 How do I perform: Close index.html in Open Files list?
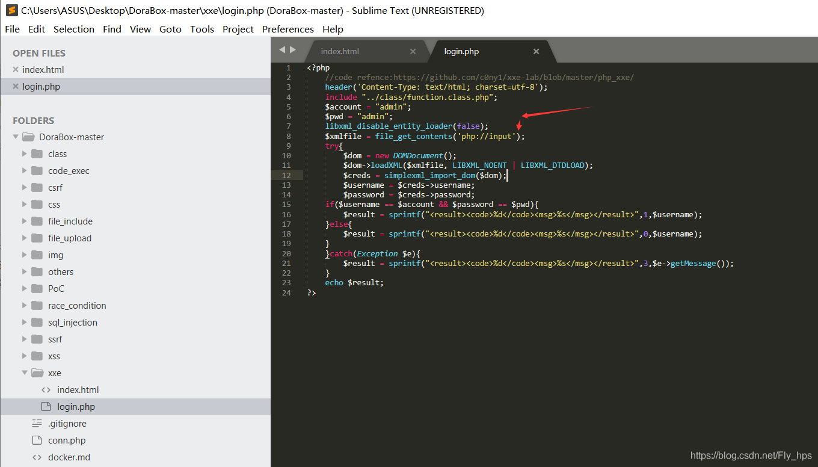[x=16, y=70]
